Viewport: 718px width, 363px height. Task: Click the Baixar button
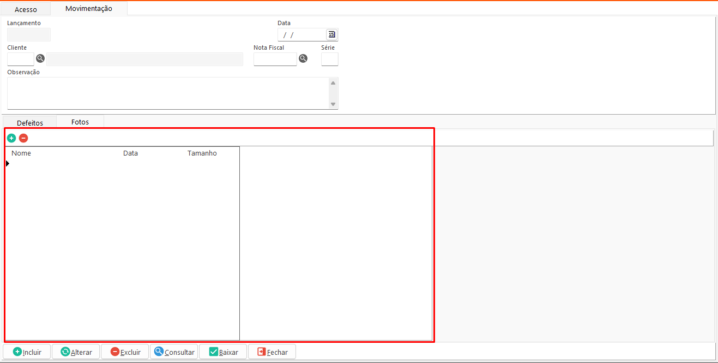(x=224, y=352)
